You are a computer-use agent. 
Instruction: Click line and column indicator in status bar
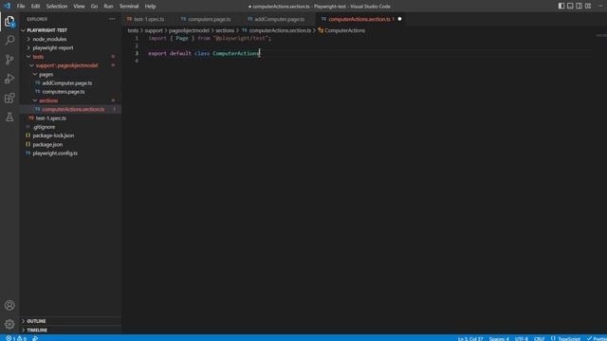pos(470,339)
